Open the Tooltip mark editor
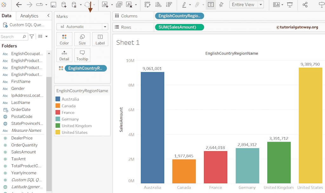Viewport: 325px width, 193px height. tap(82, 55)
